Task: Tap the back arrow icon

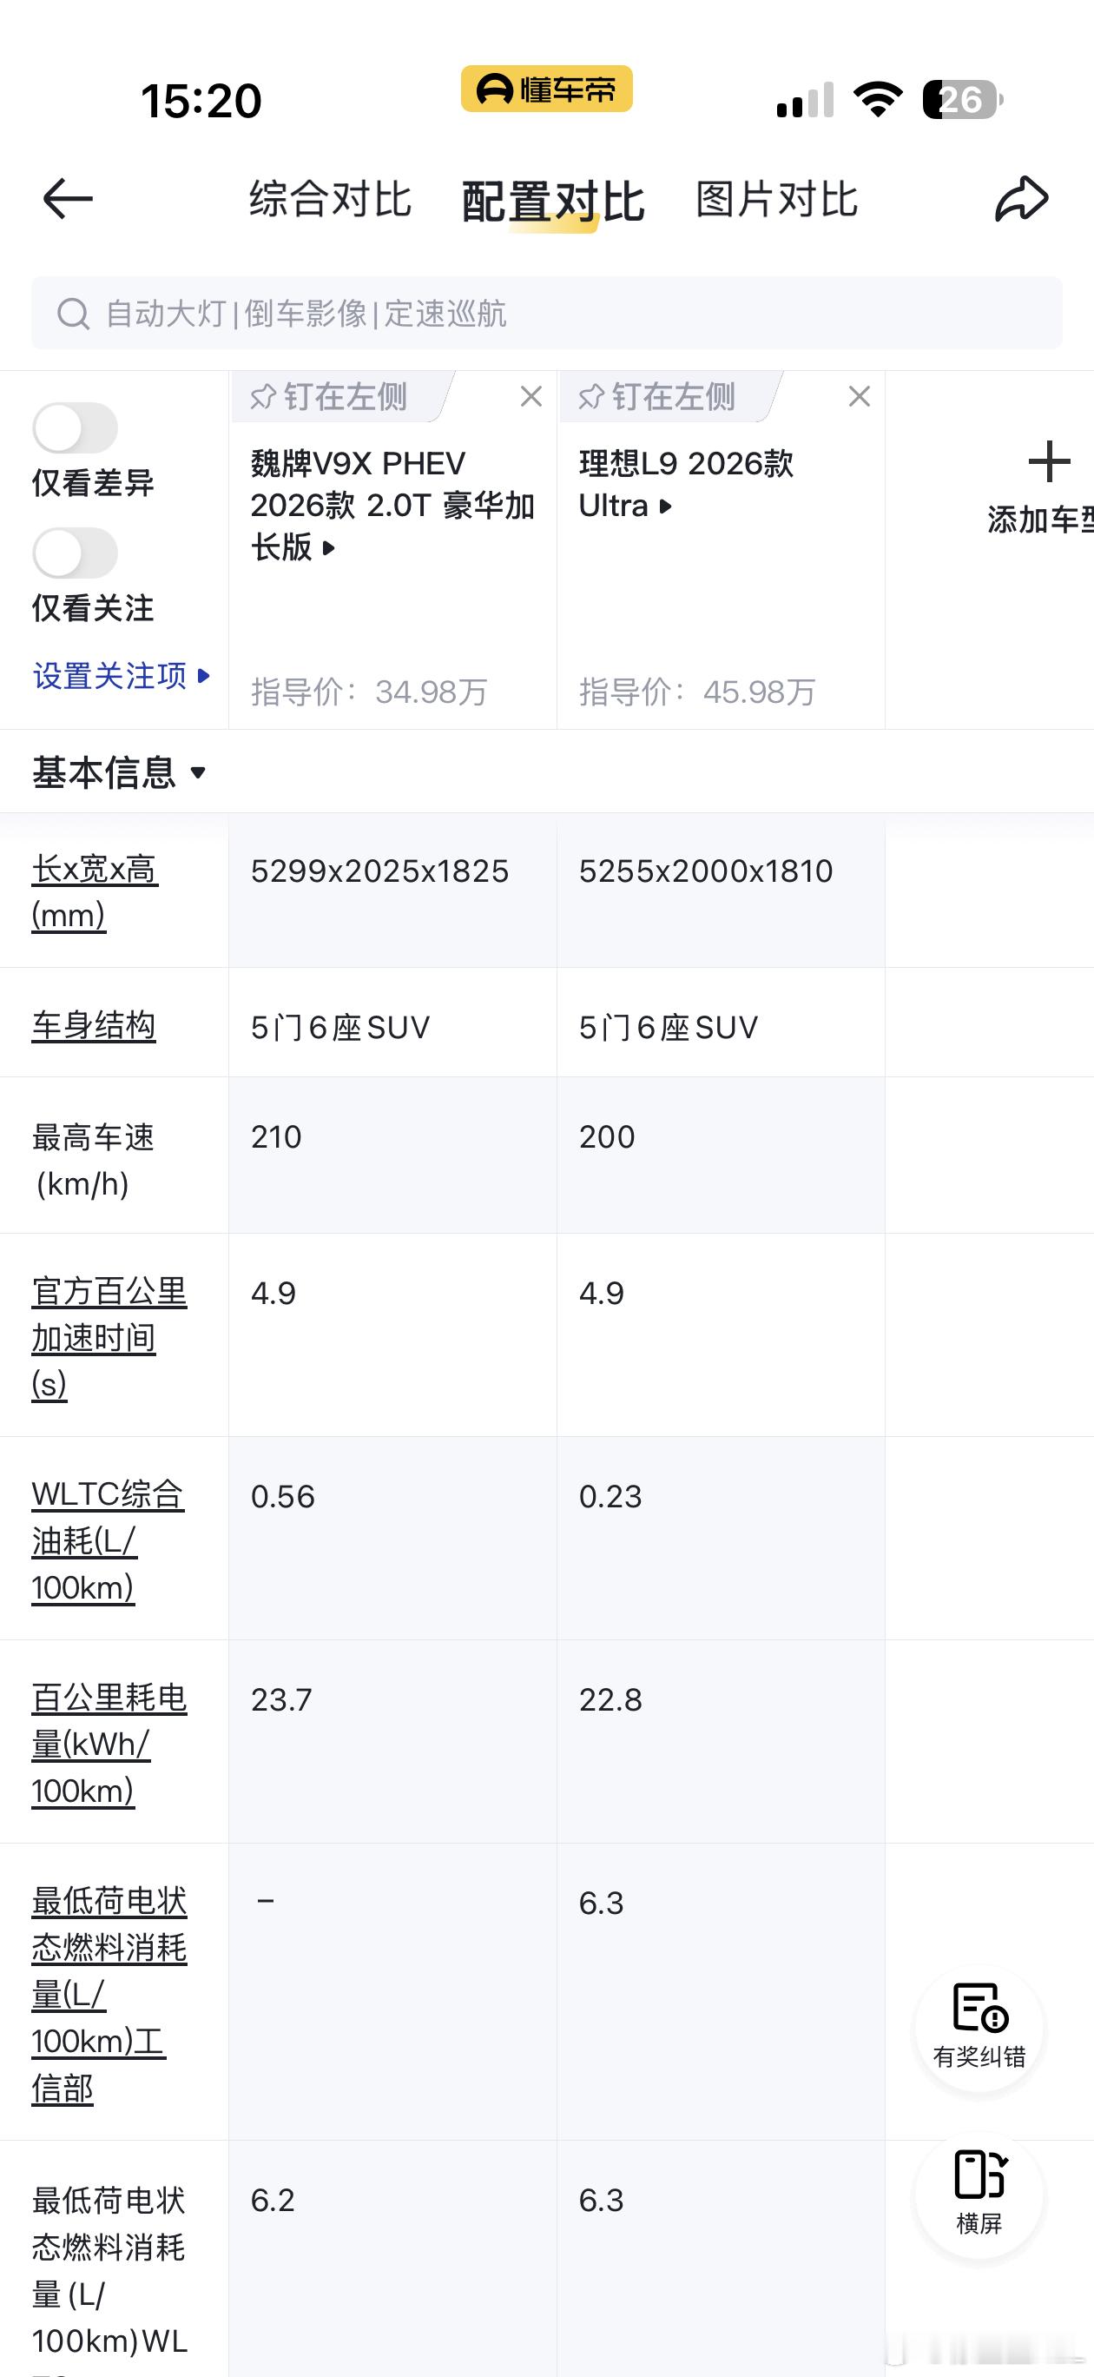Action: pos(68,198)
